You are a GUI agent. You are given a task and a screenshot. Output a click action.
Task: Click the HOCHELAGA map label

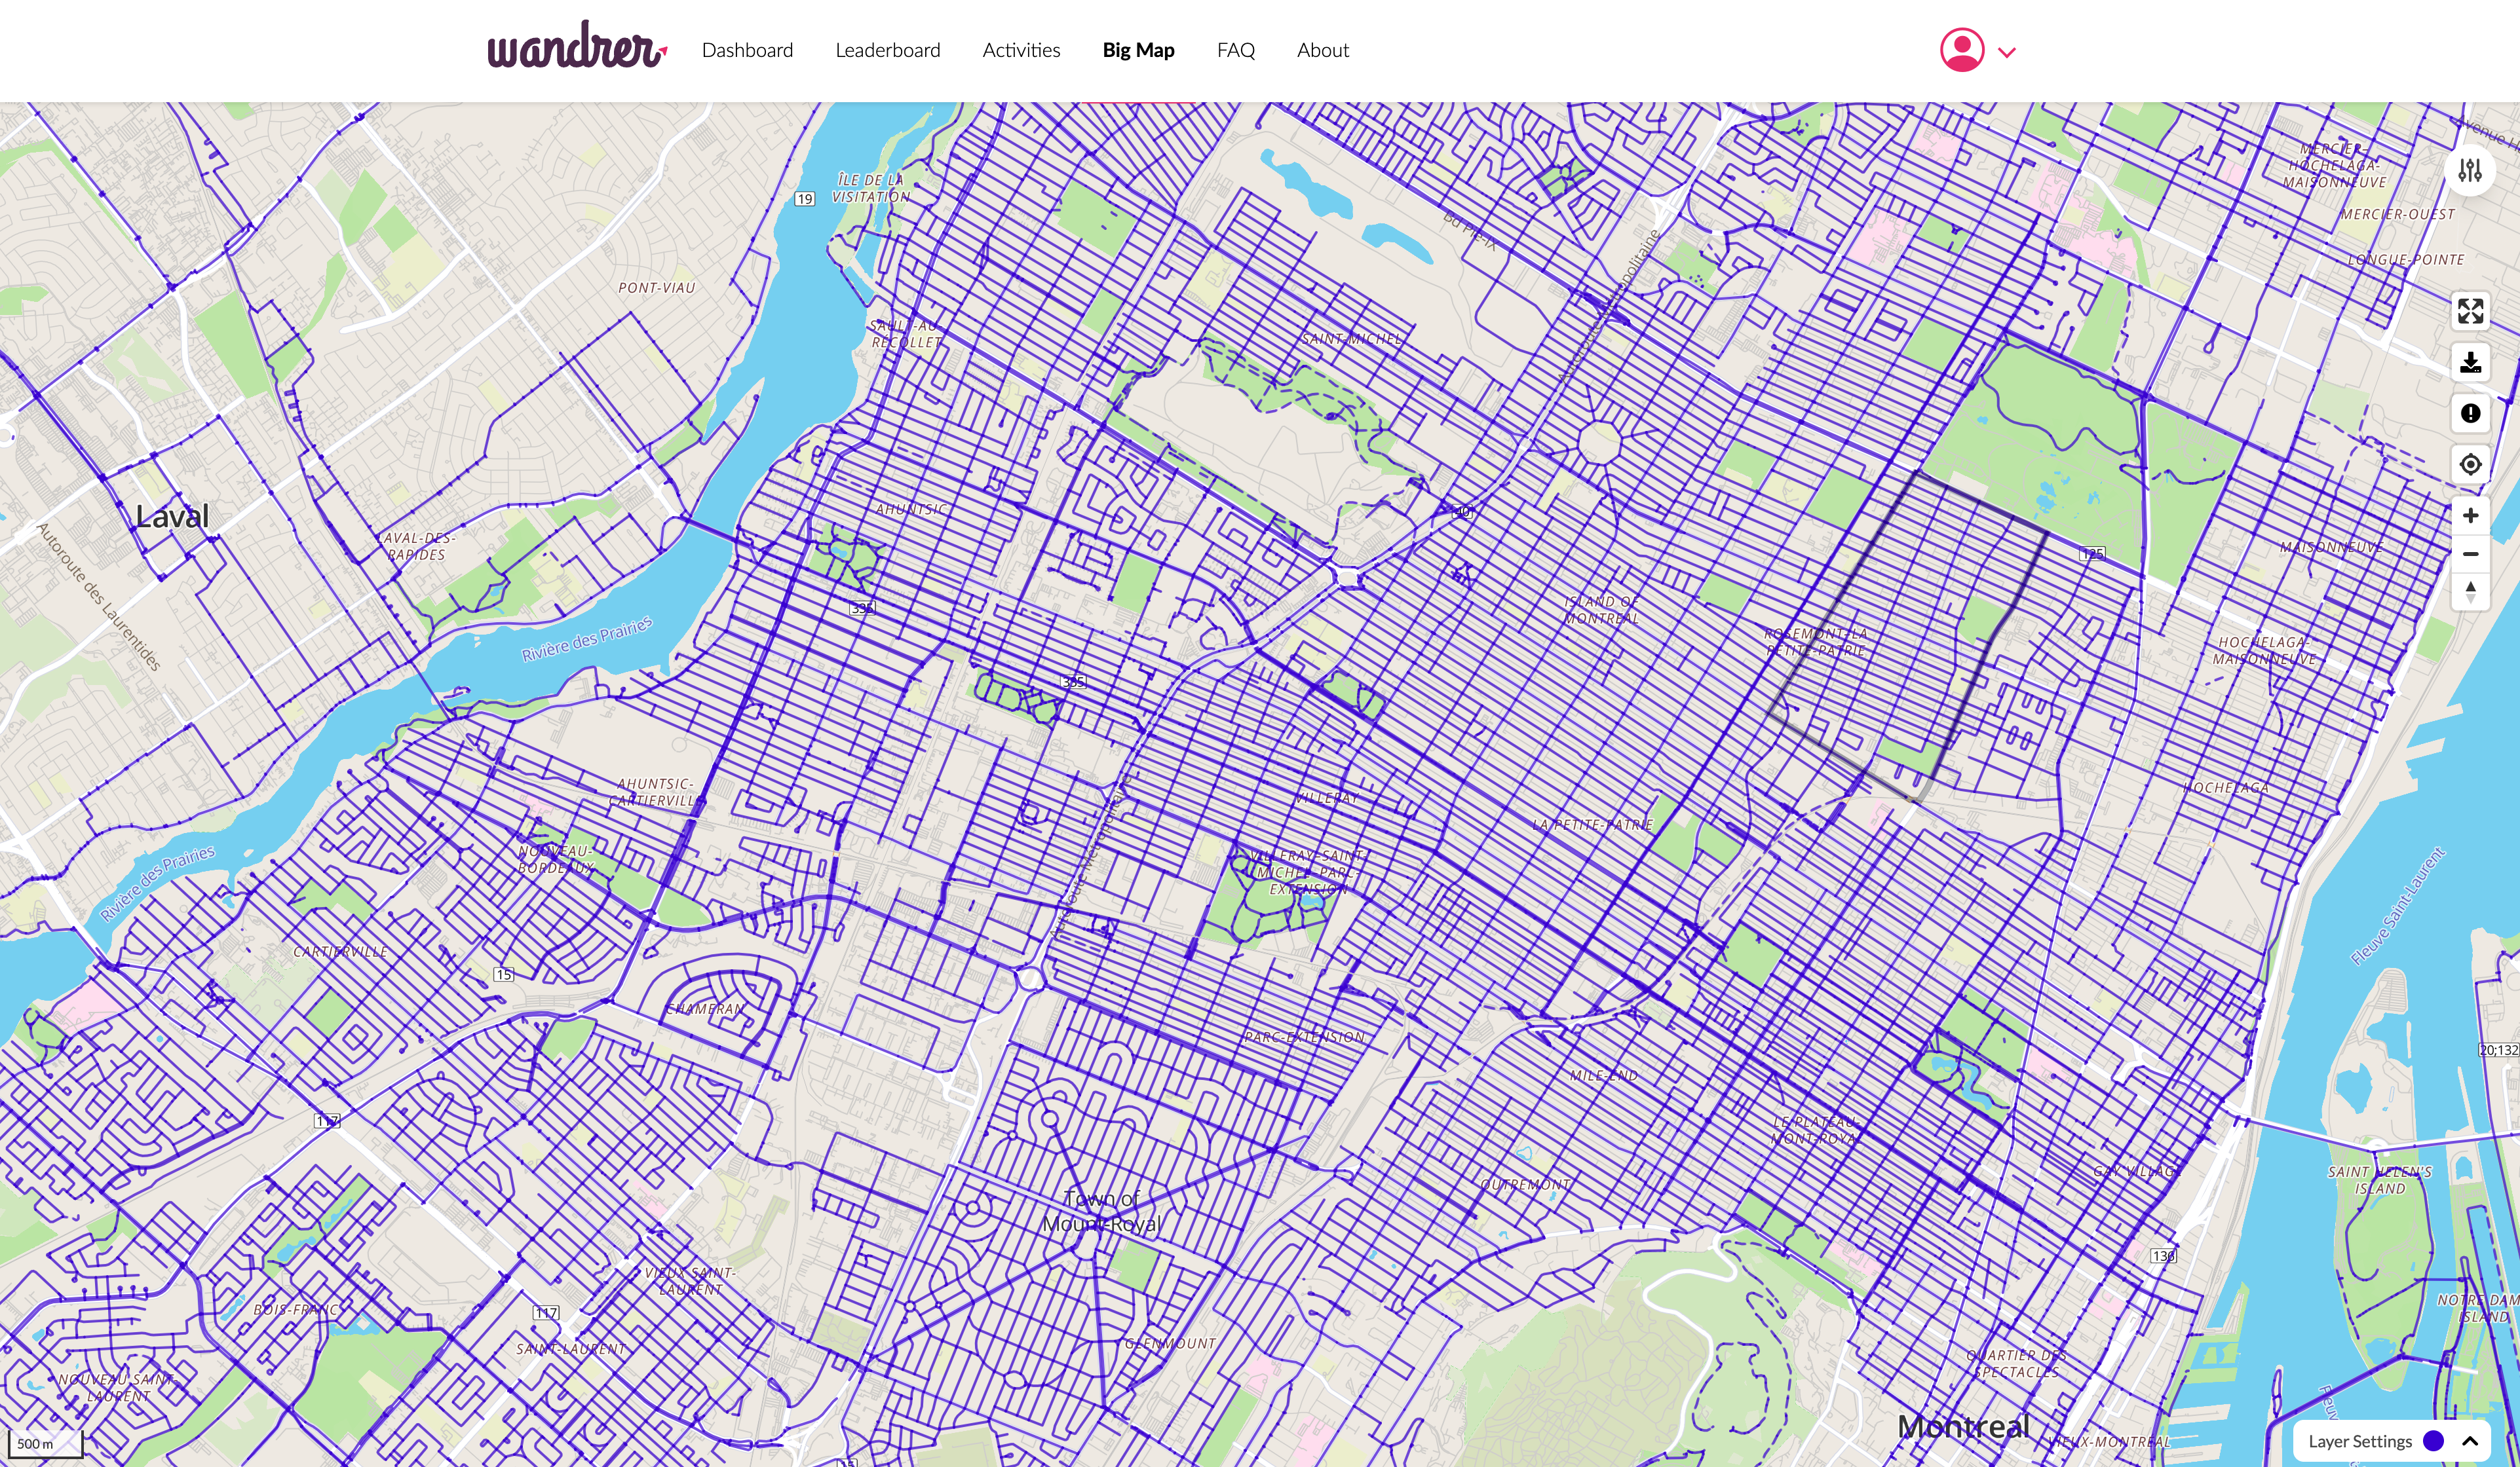(2225, 787)
